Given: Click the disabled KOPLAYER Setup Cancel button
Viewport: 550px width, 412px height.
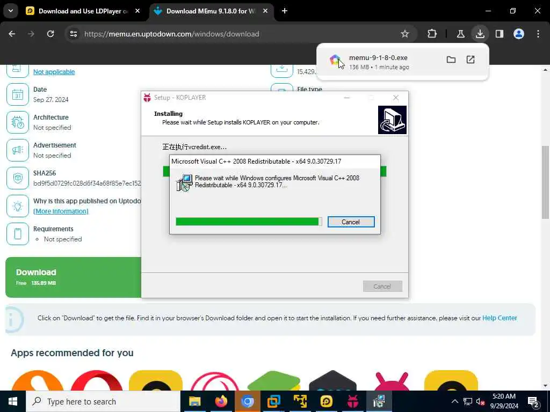Looking at the screenshot, I should coord(382,286).
